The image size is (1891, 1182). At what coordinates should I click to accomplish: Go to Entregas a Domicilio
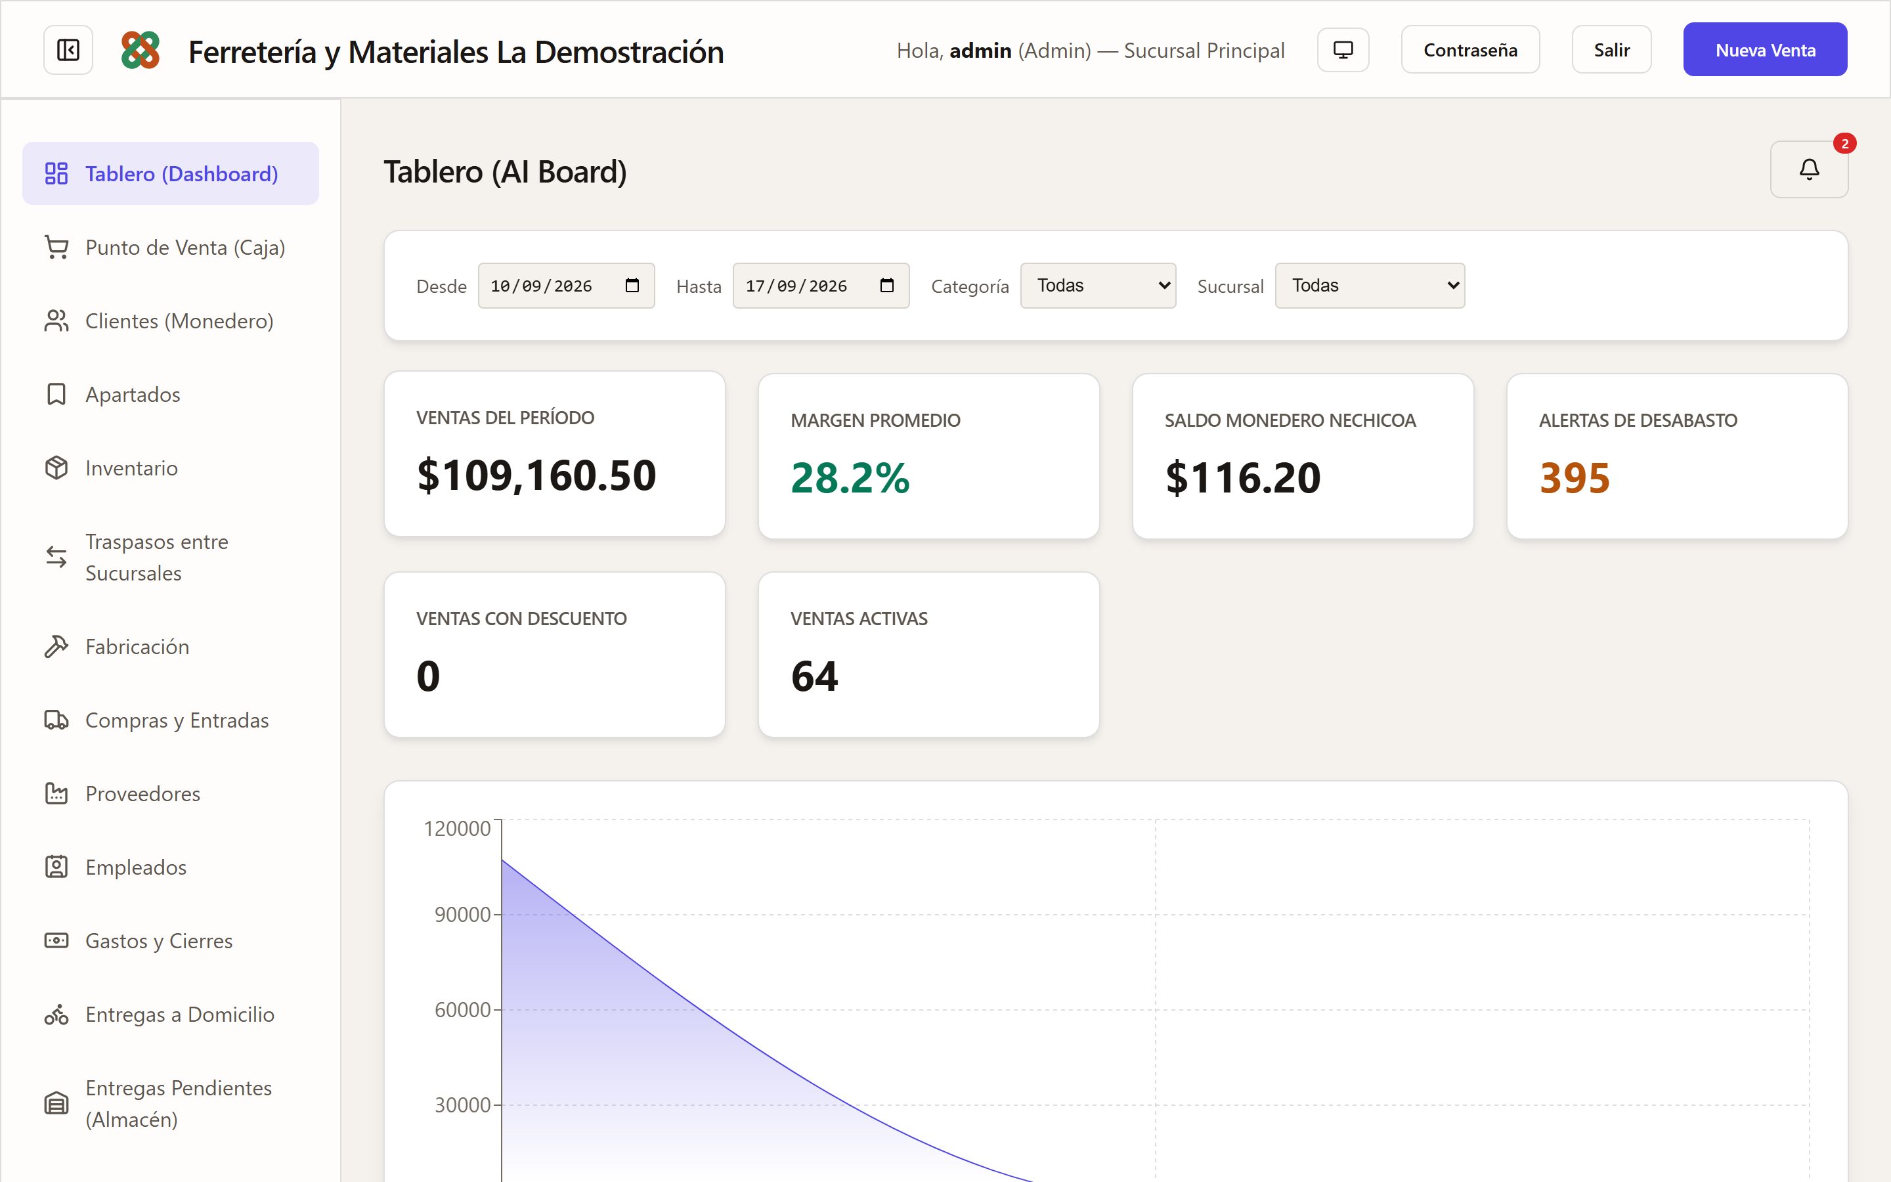(x=170, y=1014)
